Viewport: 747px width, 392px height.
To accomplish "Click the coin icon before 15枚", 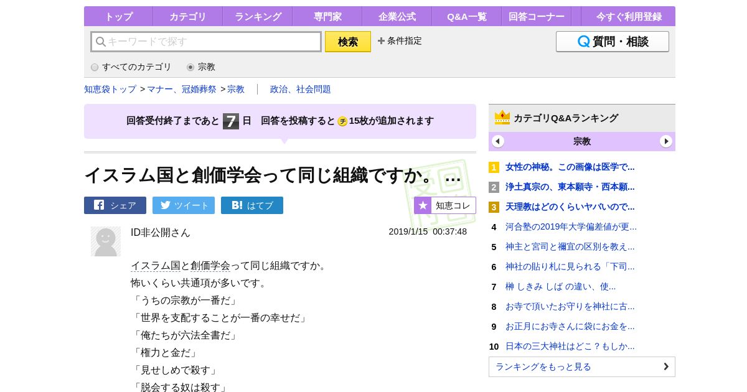I will pyautogui.click(x=342, y=121).
